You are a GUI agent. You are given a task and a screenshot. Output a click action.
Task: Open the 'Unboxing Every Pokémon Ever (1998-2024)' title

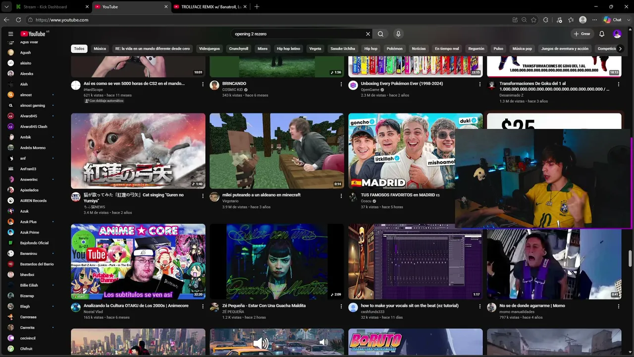point(402,84)
